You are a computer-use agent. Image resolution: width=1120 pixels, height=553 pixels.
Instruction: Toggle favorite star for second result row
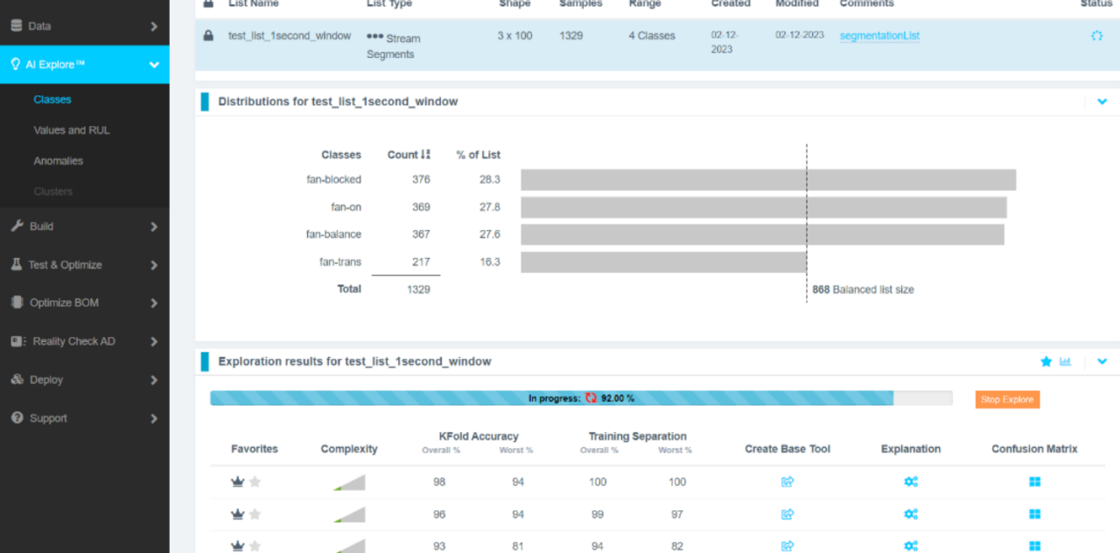coord(255,514)
